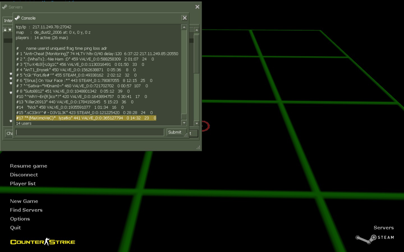Open the Player list

[x=23, y=184]
